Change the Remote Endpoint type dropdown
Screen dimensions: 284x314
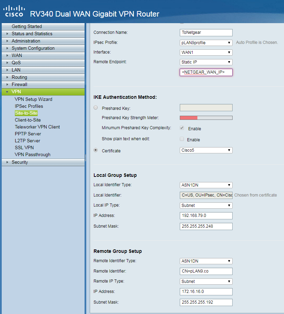(206, 62)
